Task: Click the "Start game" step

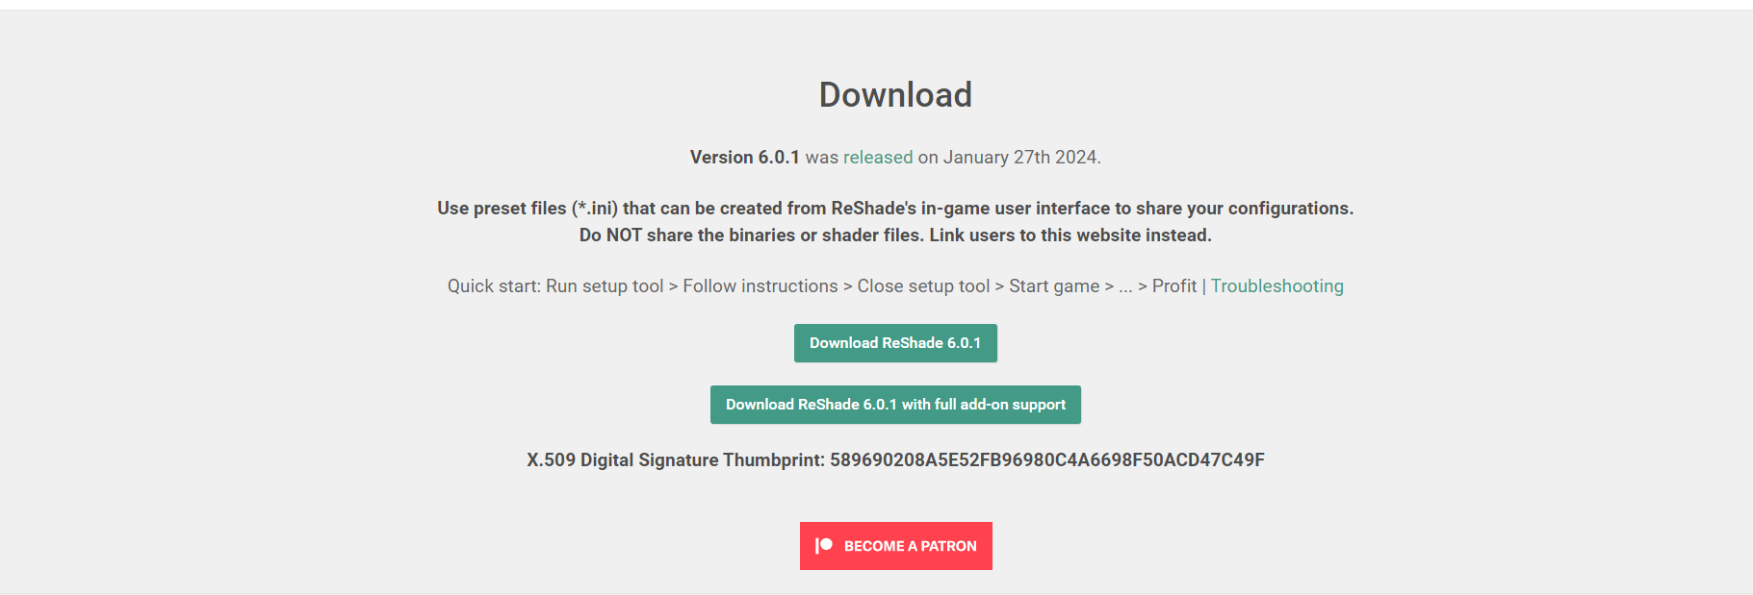Action: tap(1053, 286)
